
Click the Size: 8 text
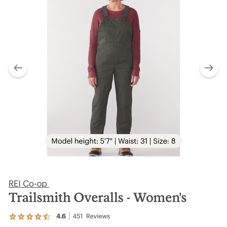click(x=164, y=141)
